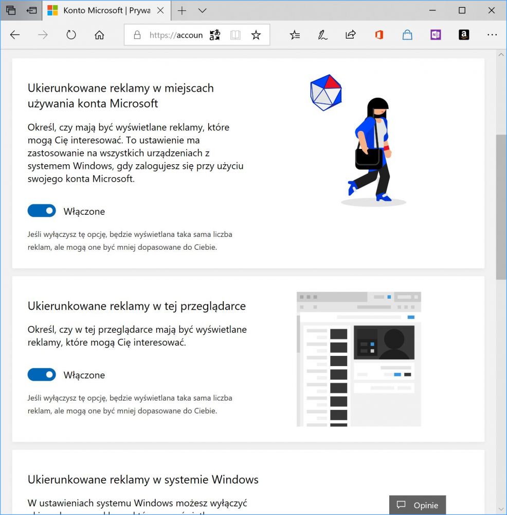
Task: Open the Opinie feedback button
Action: click(x=418, y=505)
